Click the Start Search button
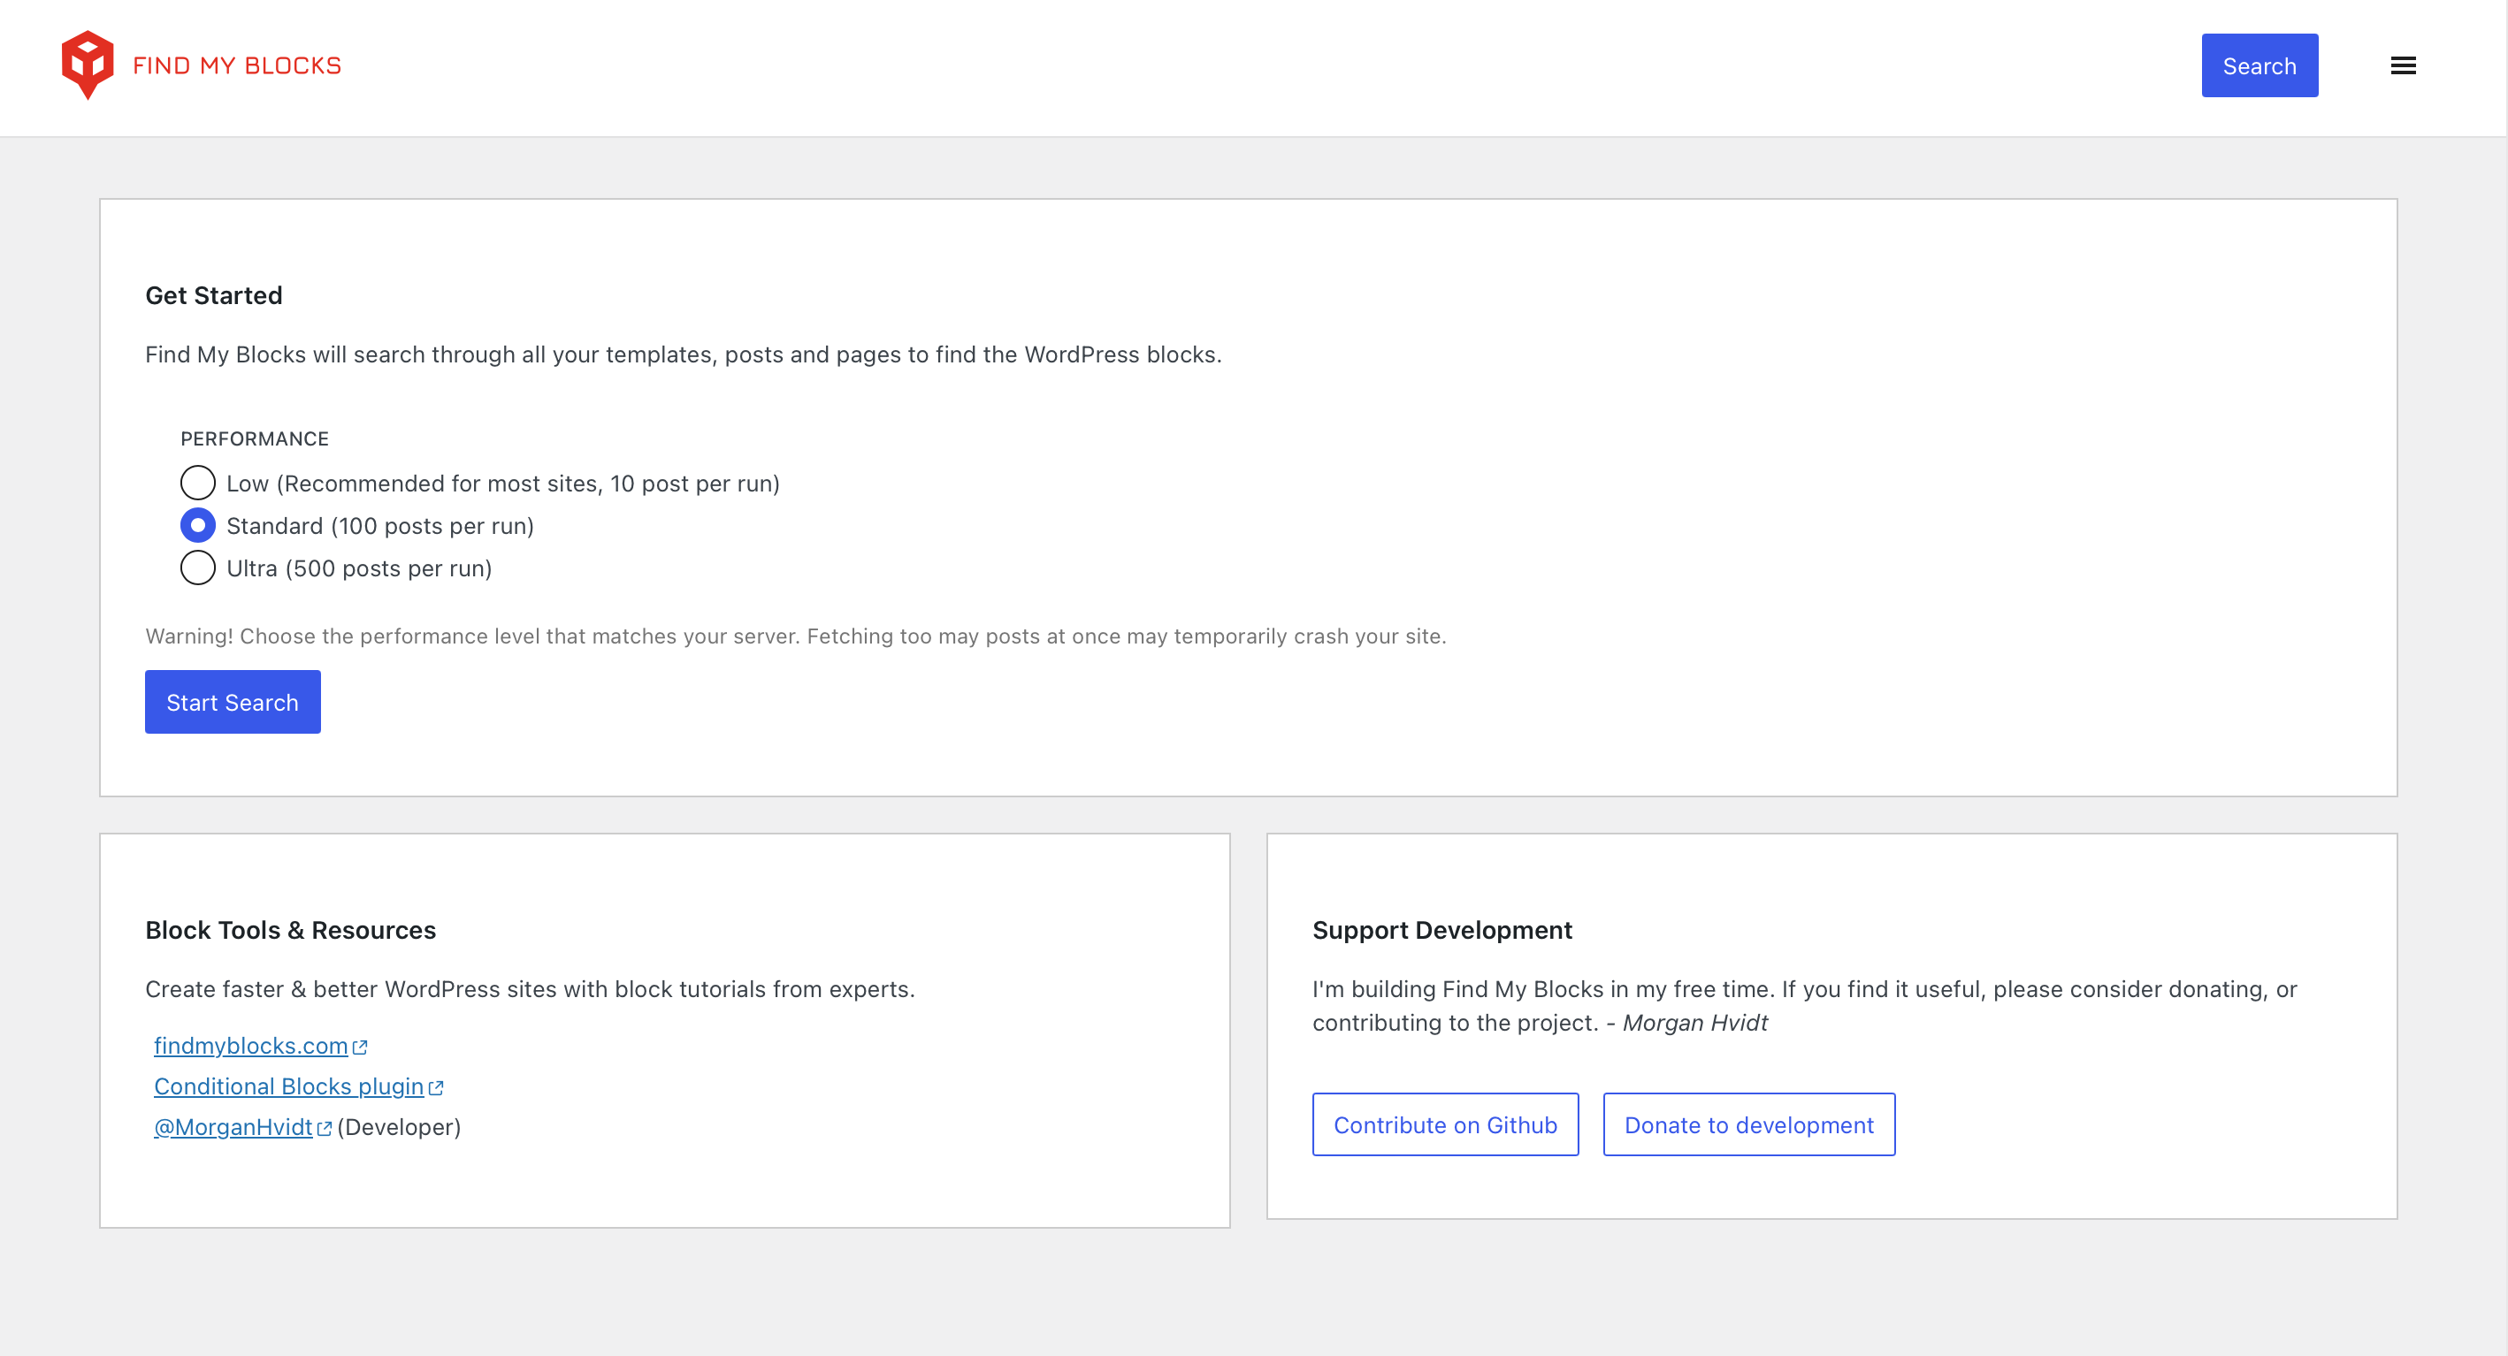Viewport: 2508px width, 1356px height. point(233,702)
